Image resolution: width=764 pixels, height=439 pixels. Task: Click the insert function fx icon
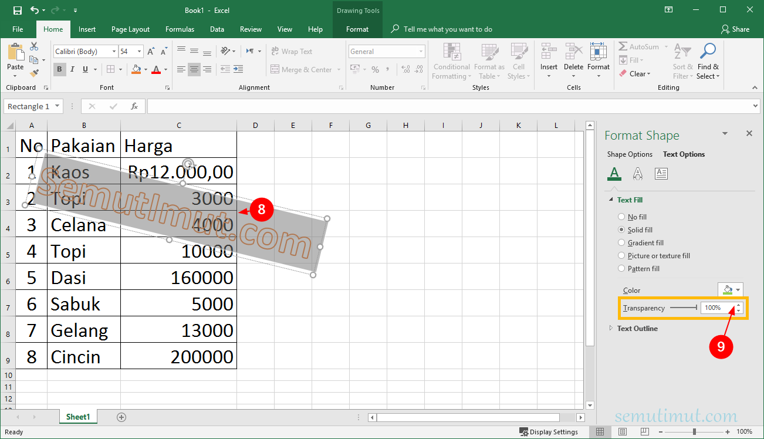[134, 106]
